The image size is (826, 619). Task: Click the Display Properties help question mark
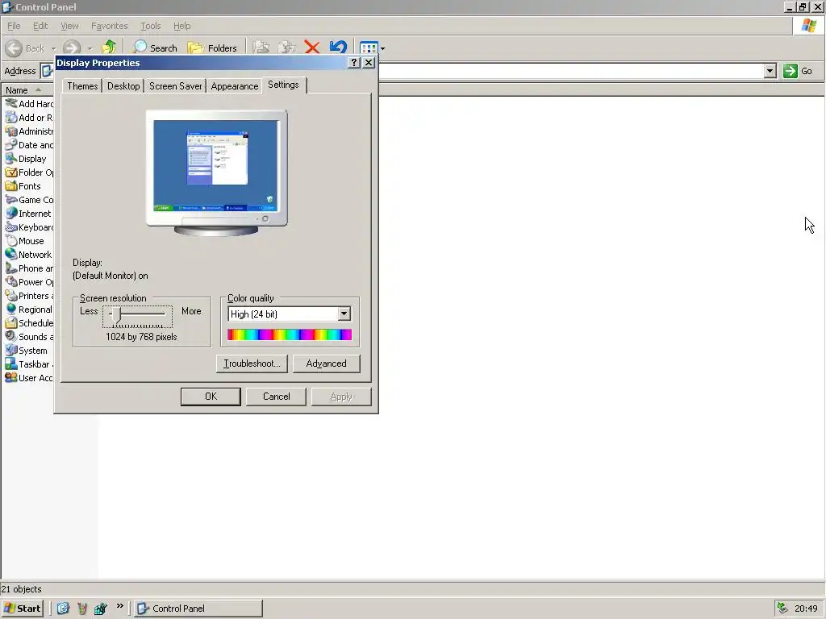354,63
